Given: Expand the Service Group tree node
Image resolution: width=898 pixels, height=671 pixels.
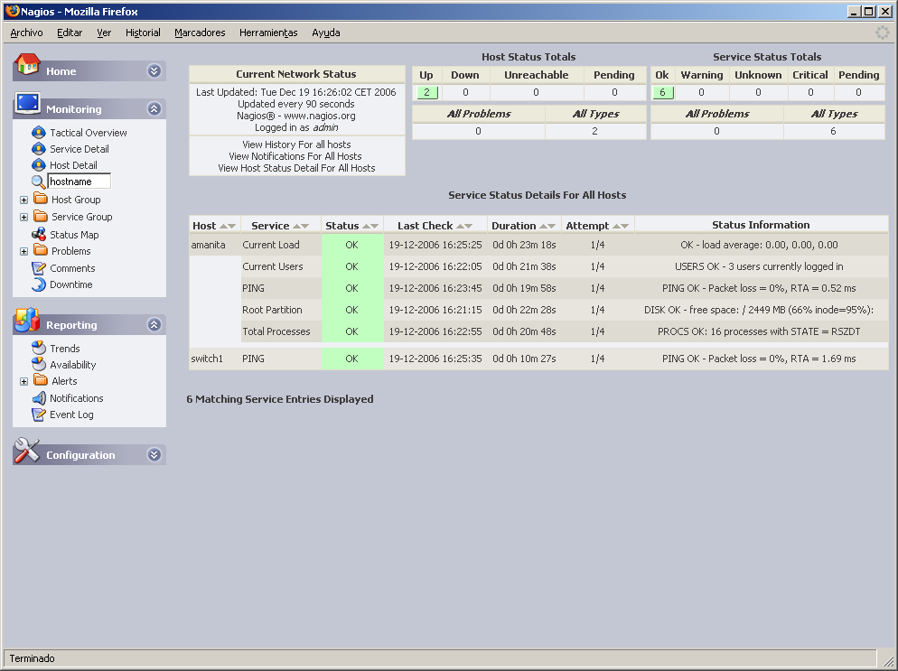Looking at the screenshot, I should tap(24, 217).
